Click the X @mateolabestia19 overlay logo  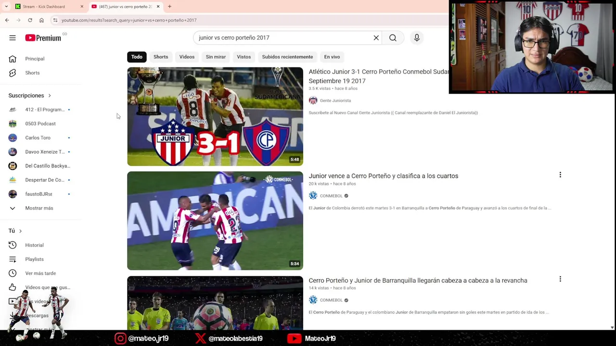point(200,338)
